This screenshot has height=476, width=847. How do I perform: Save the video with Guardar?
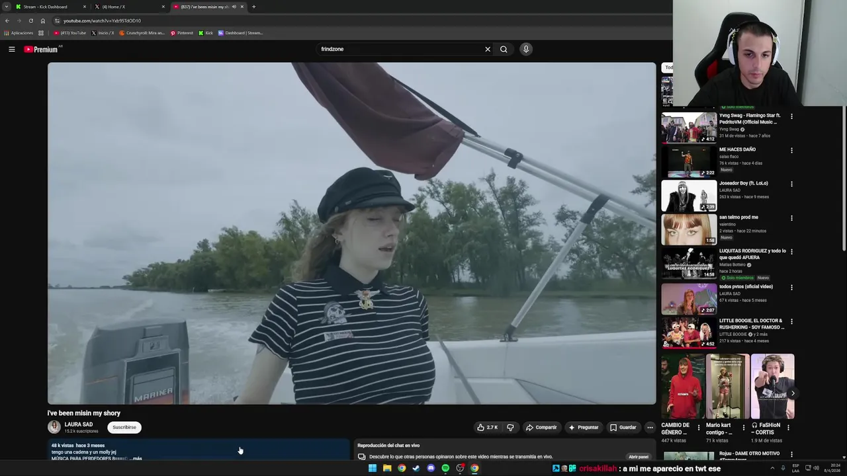coord(623,427)
